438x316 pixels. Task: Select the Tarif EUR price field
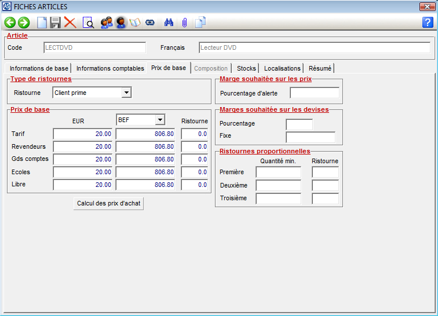pos(83,134)
